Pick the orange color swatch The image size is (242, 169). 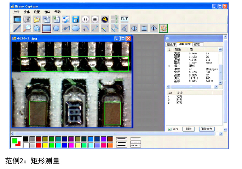[110, 145]
